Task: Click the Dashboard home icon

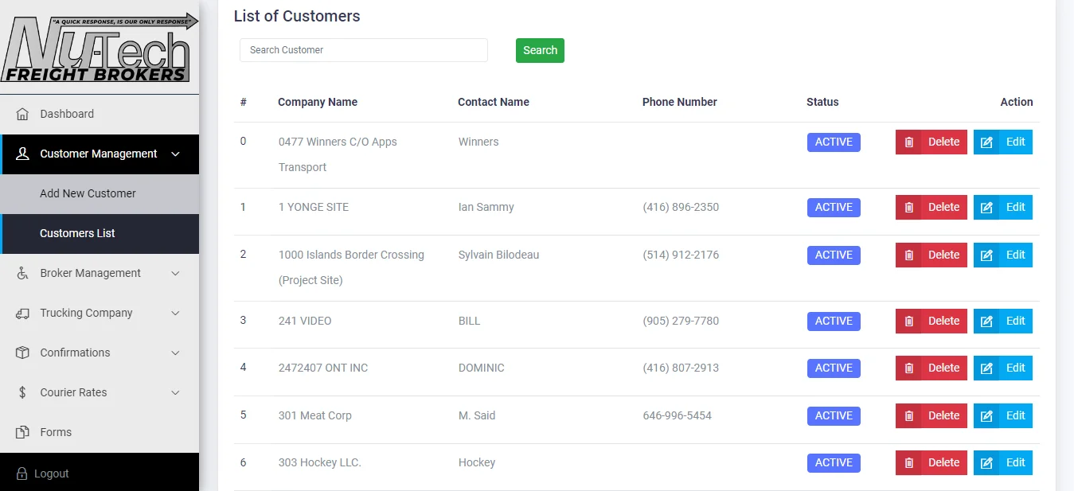Action: tap(22, 114)
